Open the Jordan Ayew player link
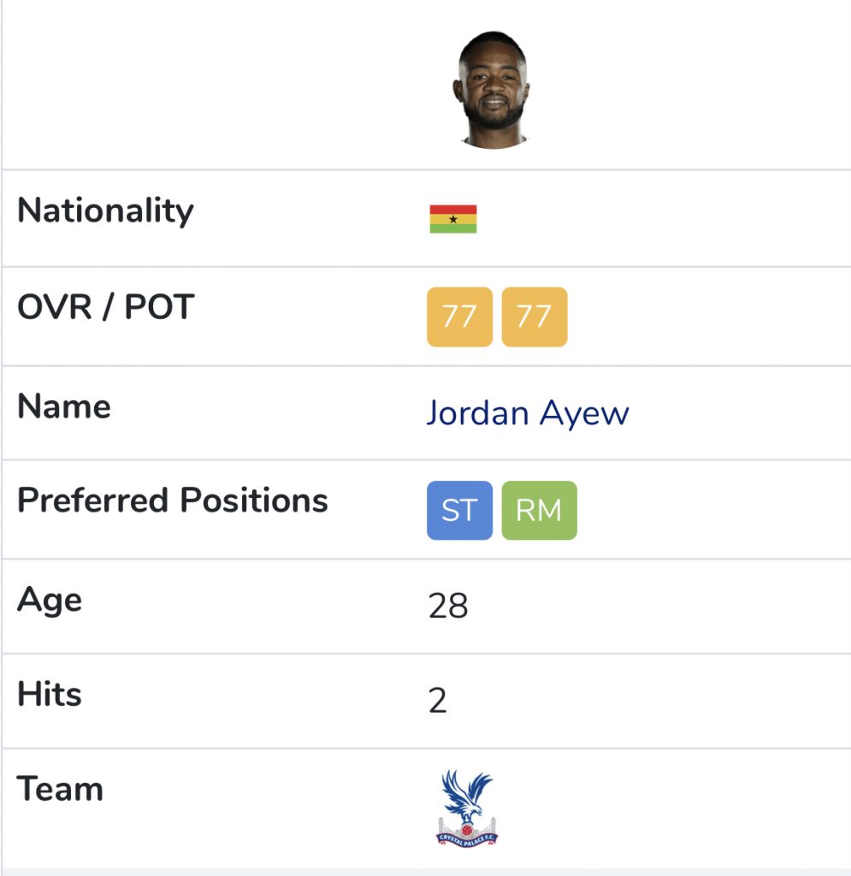Image resolution: width=851 pixels, height=876 pixels. [x=528, y=413]
